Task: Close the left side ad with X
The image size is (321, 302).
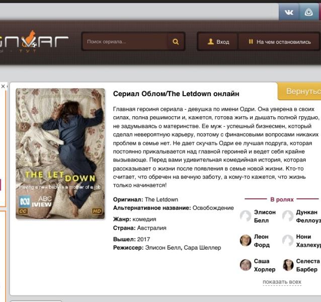Action: tap(3, 87)
